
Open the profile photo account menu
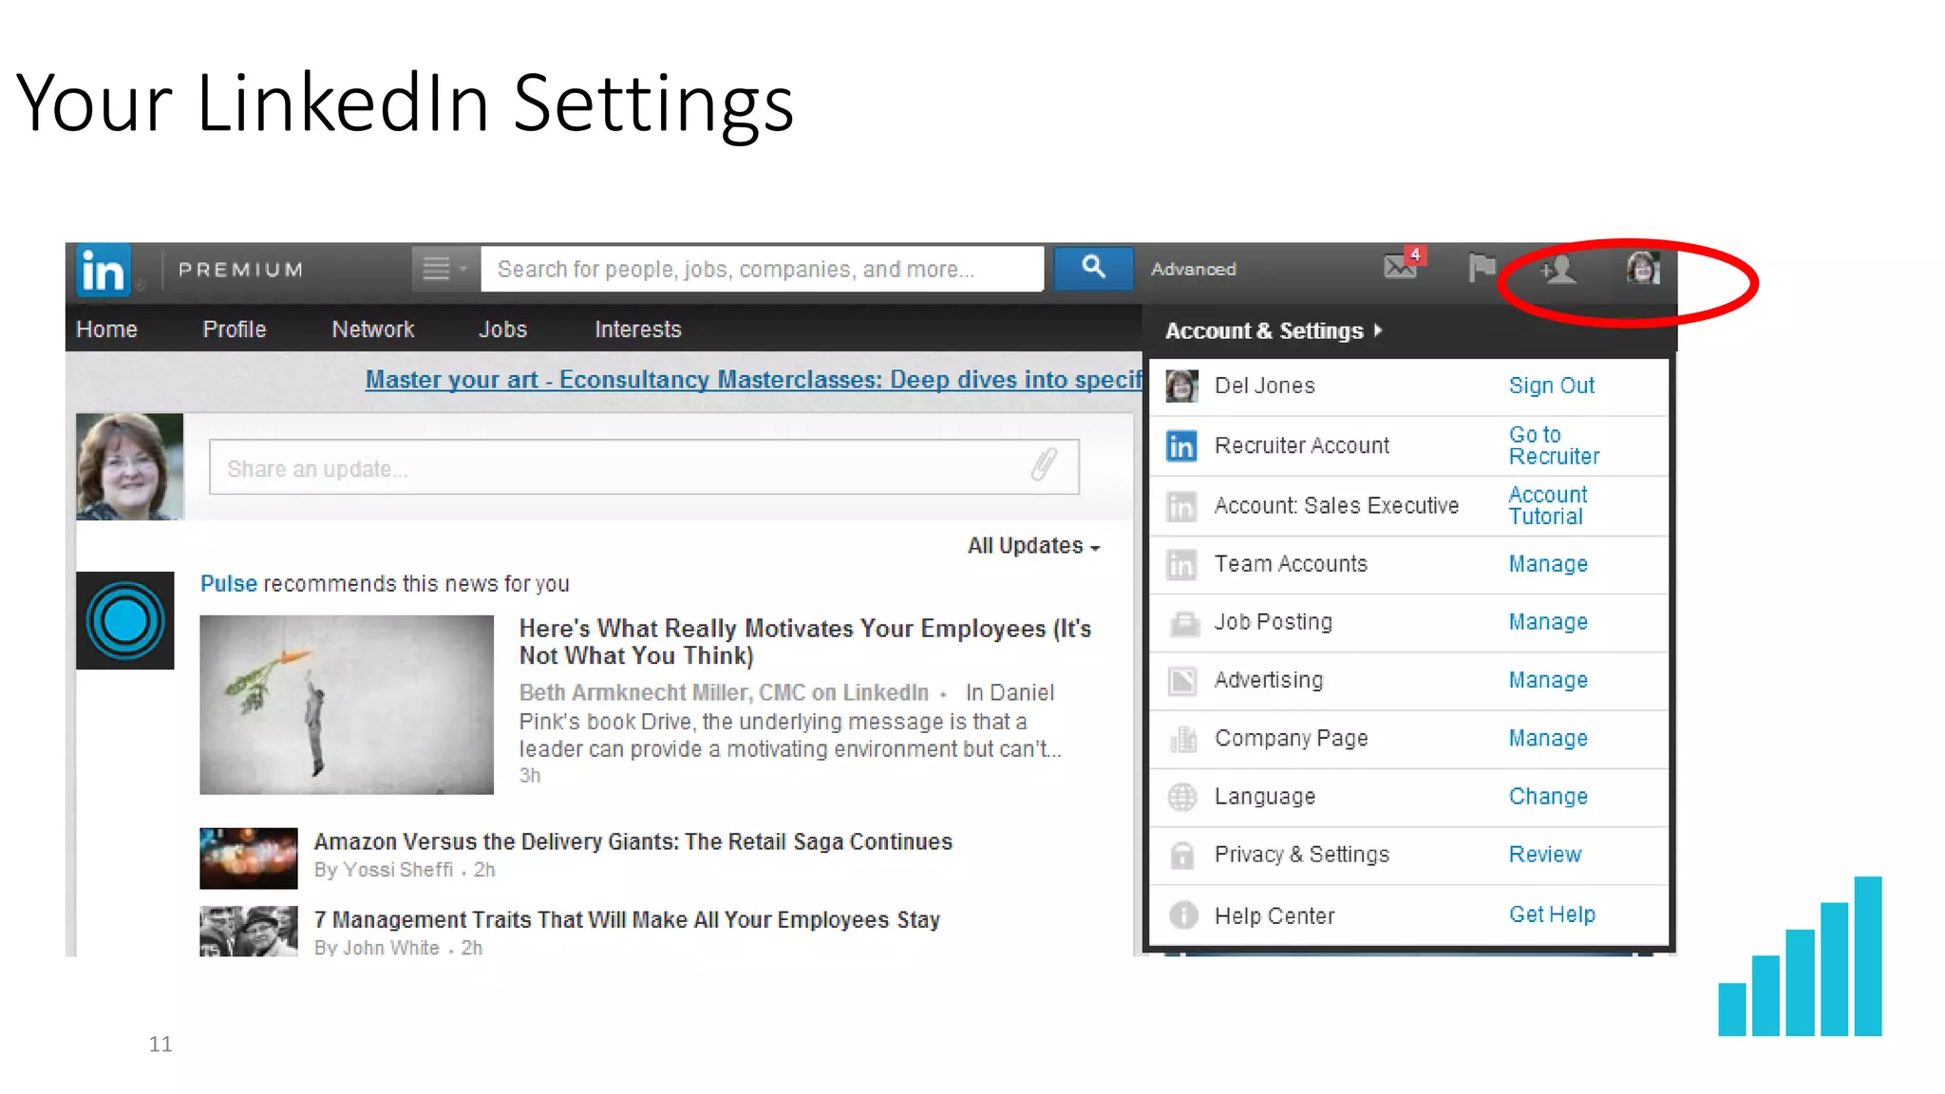pos(1643,269)
